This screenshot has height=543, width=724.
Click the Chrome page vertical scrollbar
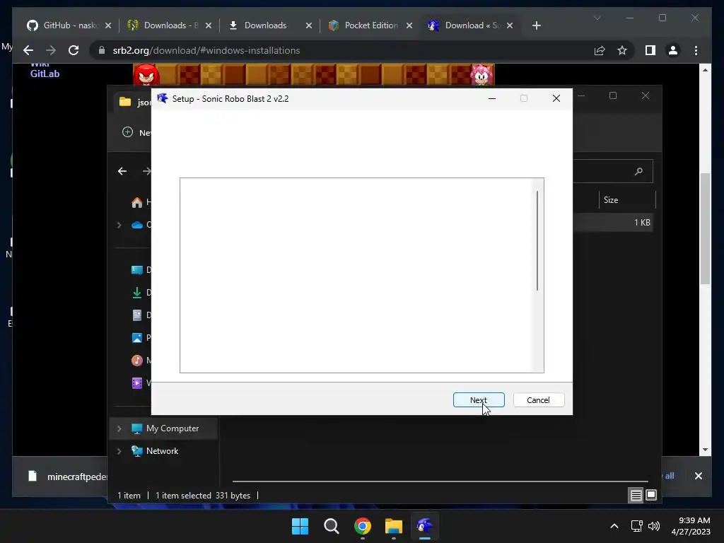[x=705, y=229]
